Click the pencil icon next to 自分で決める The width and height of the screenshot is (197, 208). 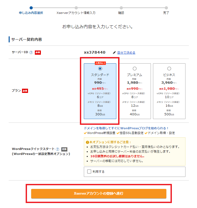pyautogui.click(x=114, y=53)
